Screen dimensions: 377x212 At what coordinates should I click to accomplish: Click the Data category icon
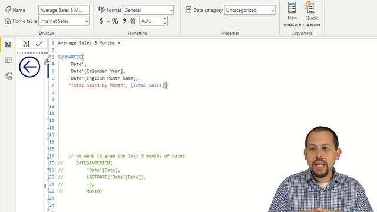[x=188, y=10]
